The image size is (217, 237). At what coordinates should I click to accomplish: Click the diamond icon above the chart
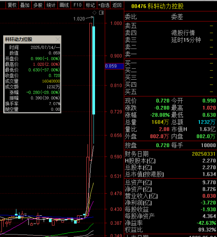(x=95, y=13)
